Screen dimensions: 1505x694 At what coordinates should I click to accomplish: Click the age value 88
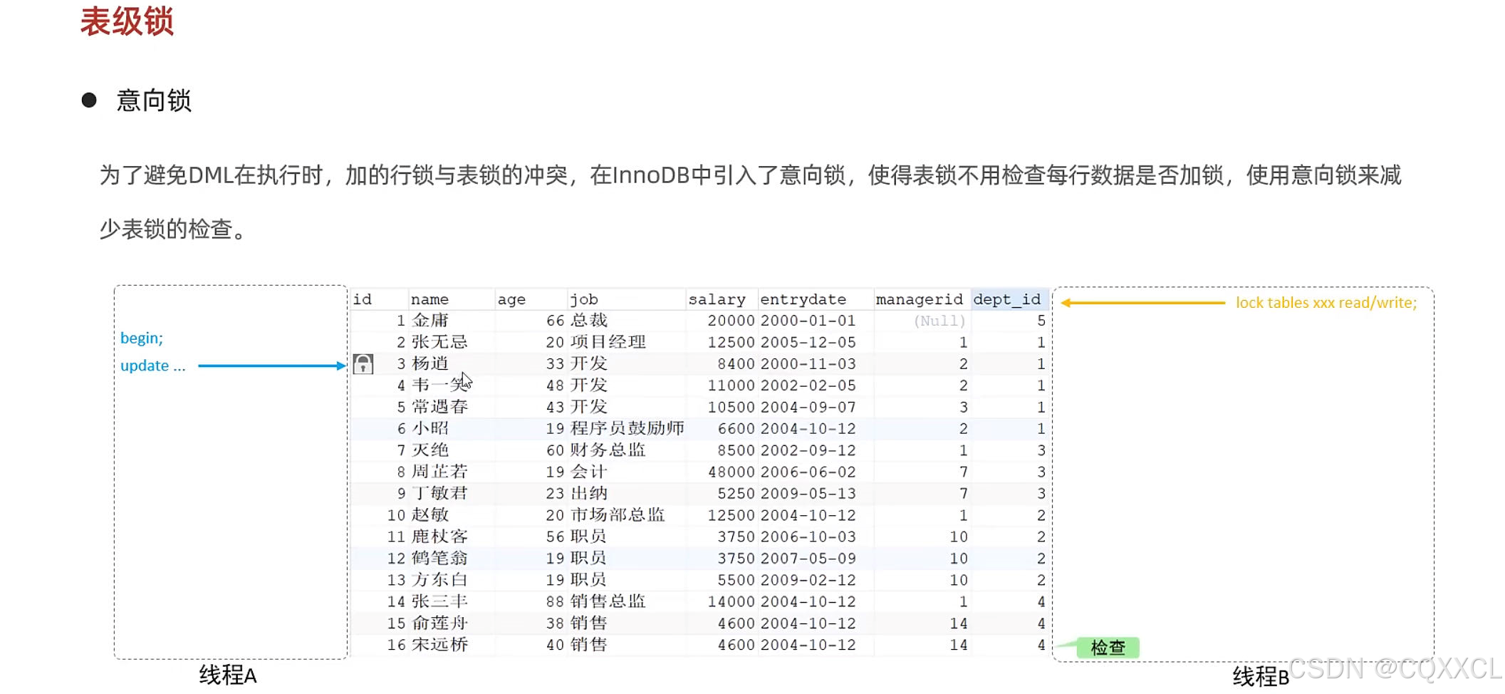[x=556, y=601]
